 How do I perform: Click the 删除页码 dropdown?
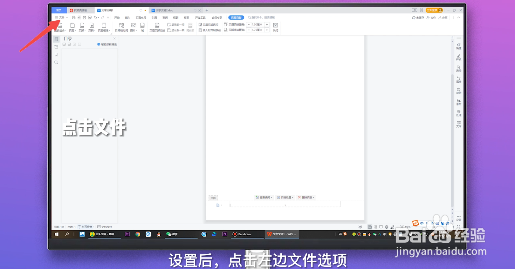point(306,198)
